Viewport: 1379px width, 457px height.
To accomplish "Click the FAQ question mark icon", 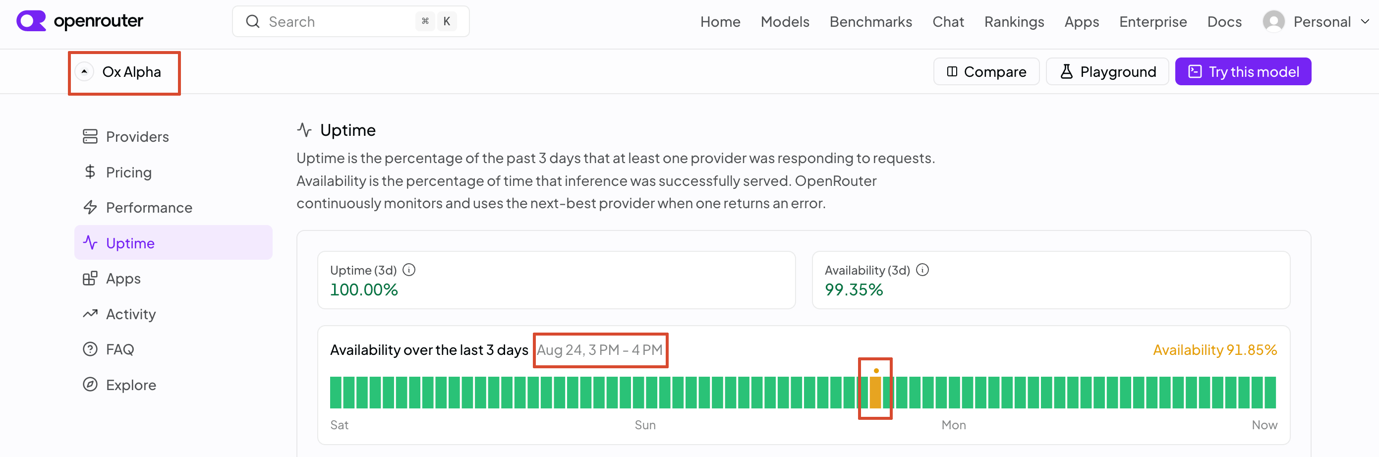I will [90, 349].
